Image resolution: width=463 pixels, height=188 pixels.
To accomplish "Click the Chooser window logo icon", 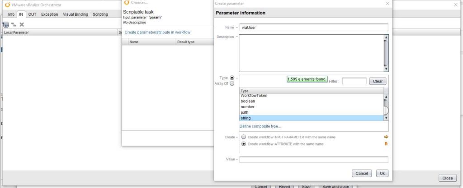I will click(127, 3).
